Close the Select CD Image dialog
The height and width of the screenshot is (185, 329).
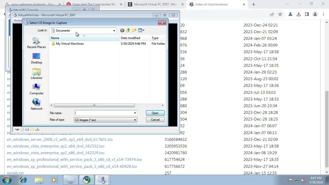(162, 23)
